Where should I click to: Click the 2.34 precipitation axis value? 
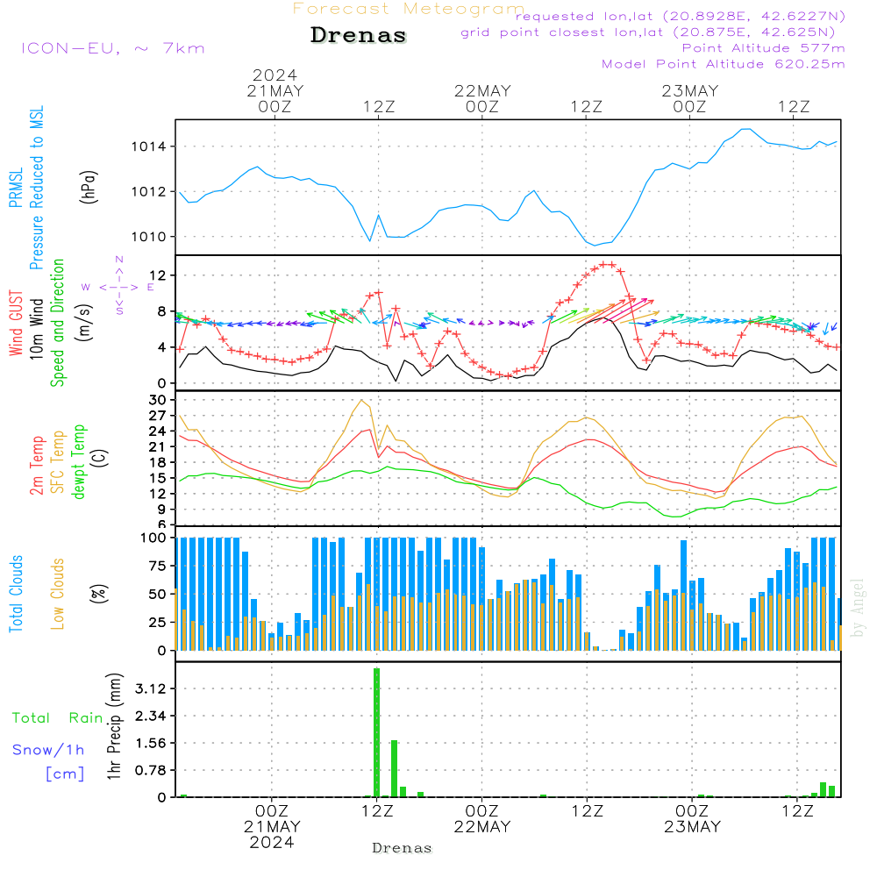pyautogui.click(x=151, y=716)
